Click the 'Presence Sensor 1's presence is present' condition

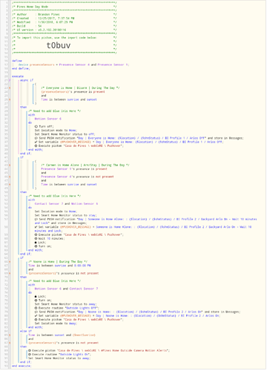74,169
